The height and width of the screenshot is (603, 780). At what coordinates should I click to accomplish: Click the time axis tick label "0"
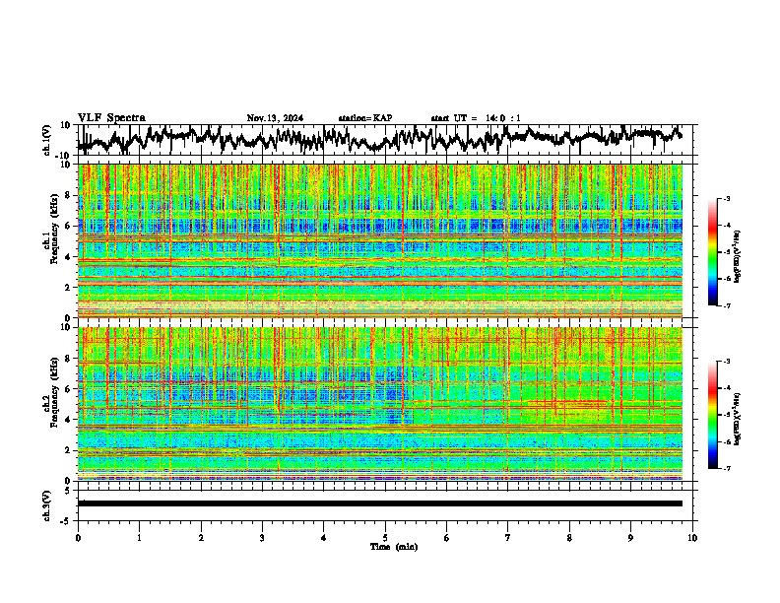tap(78, 538)
